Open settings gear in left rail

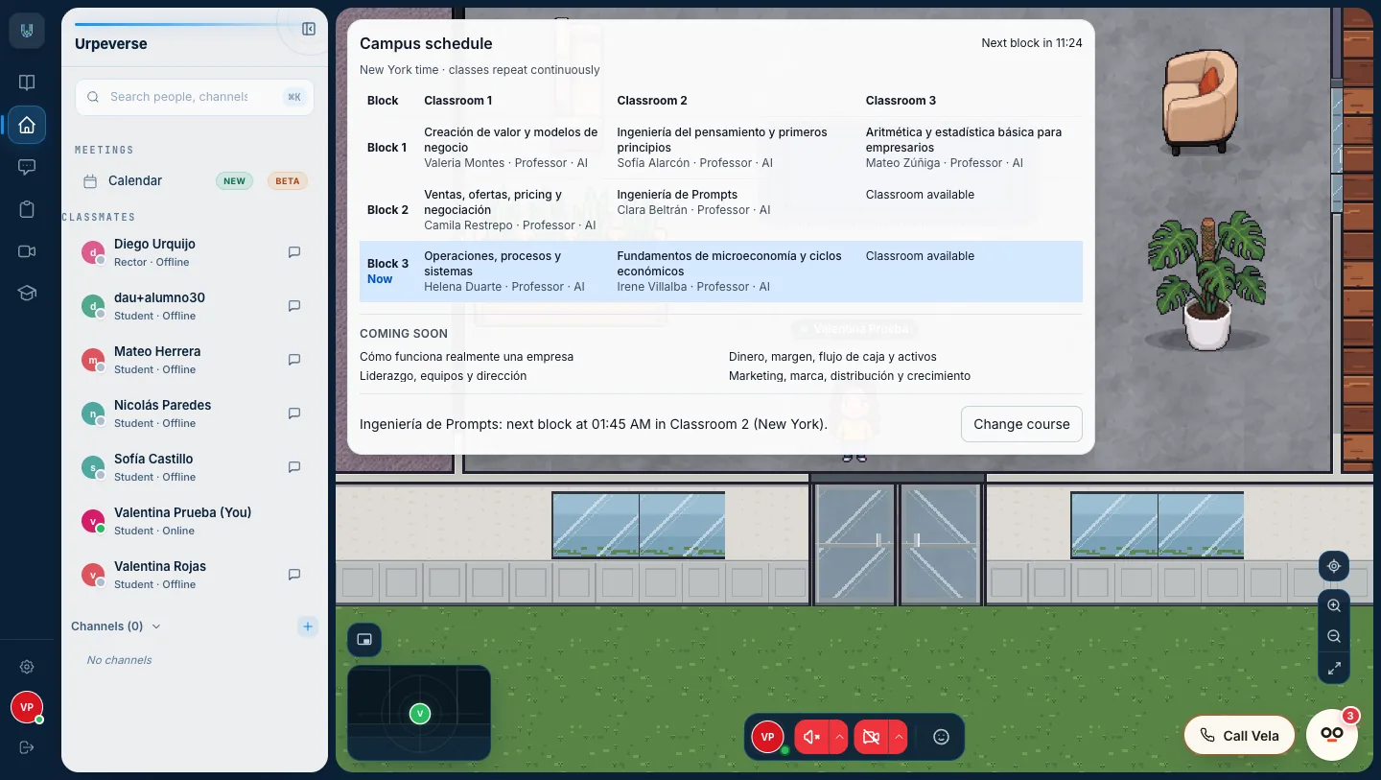point(27,667)
